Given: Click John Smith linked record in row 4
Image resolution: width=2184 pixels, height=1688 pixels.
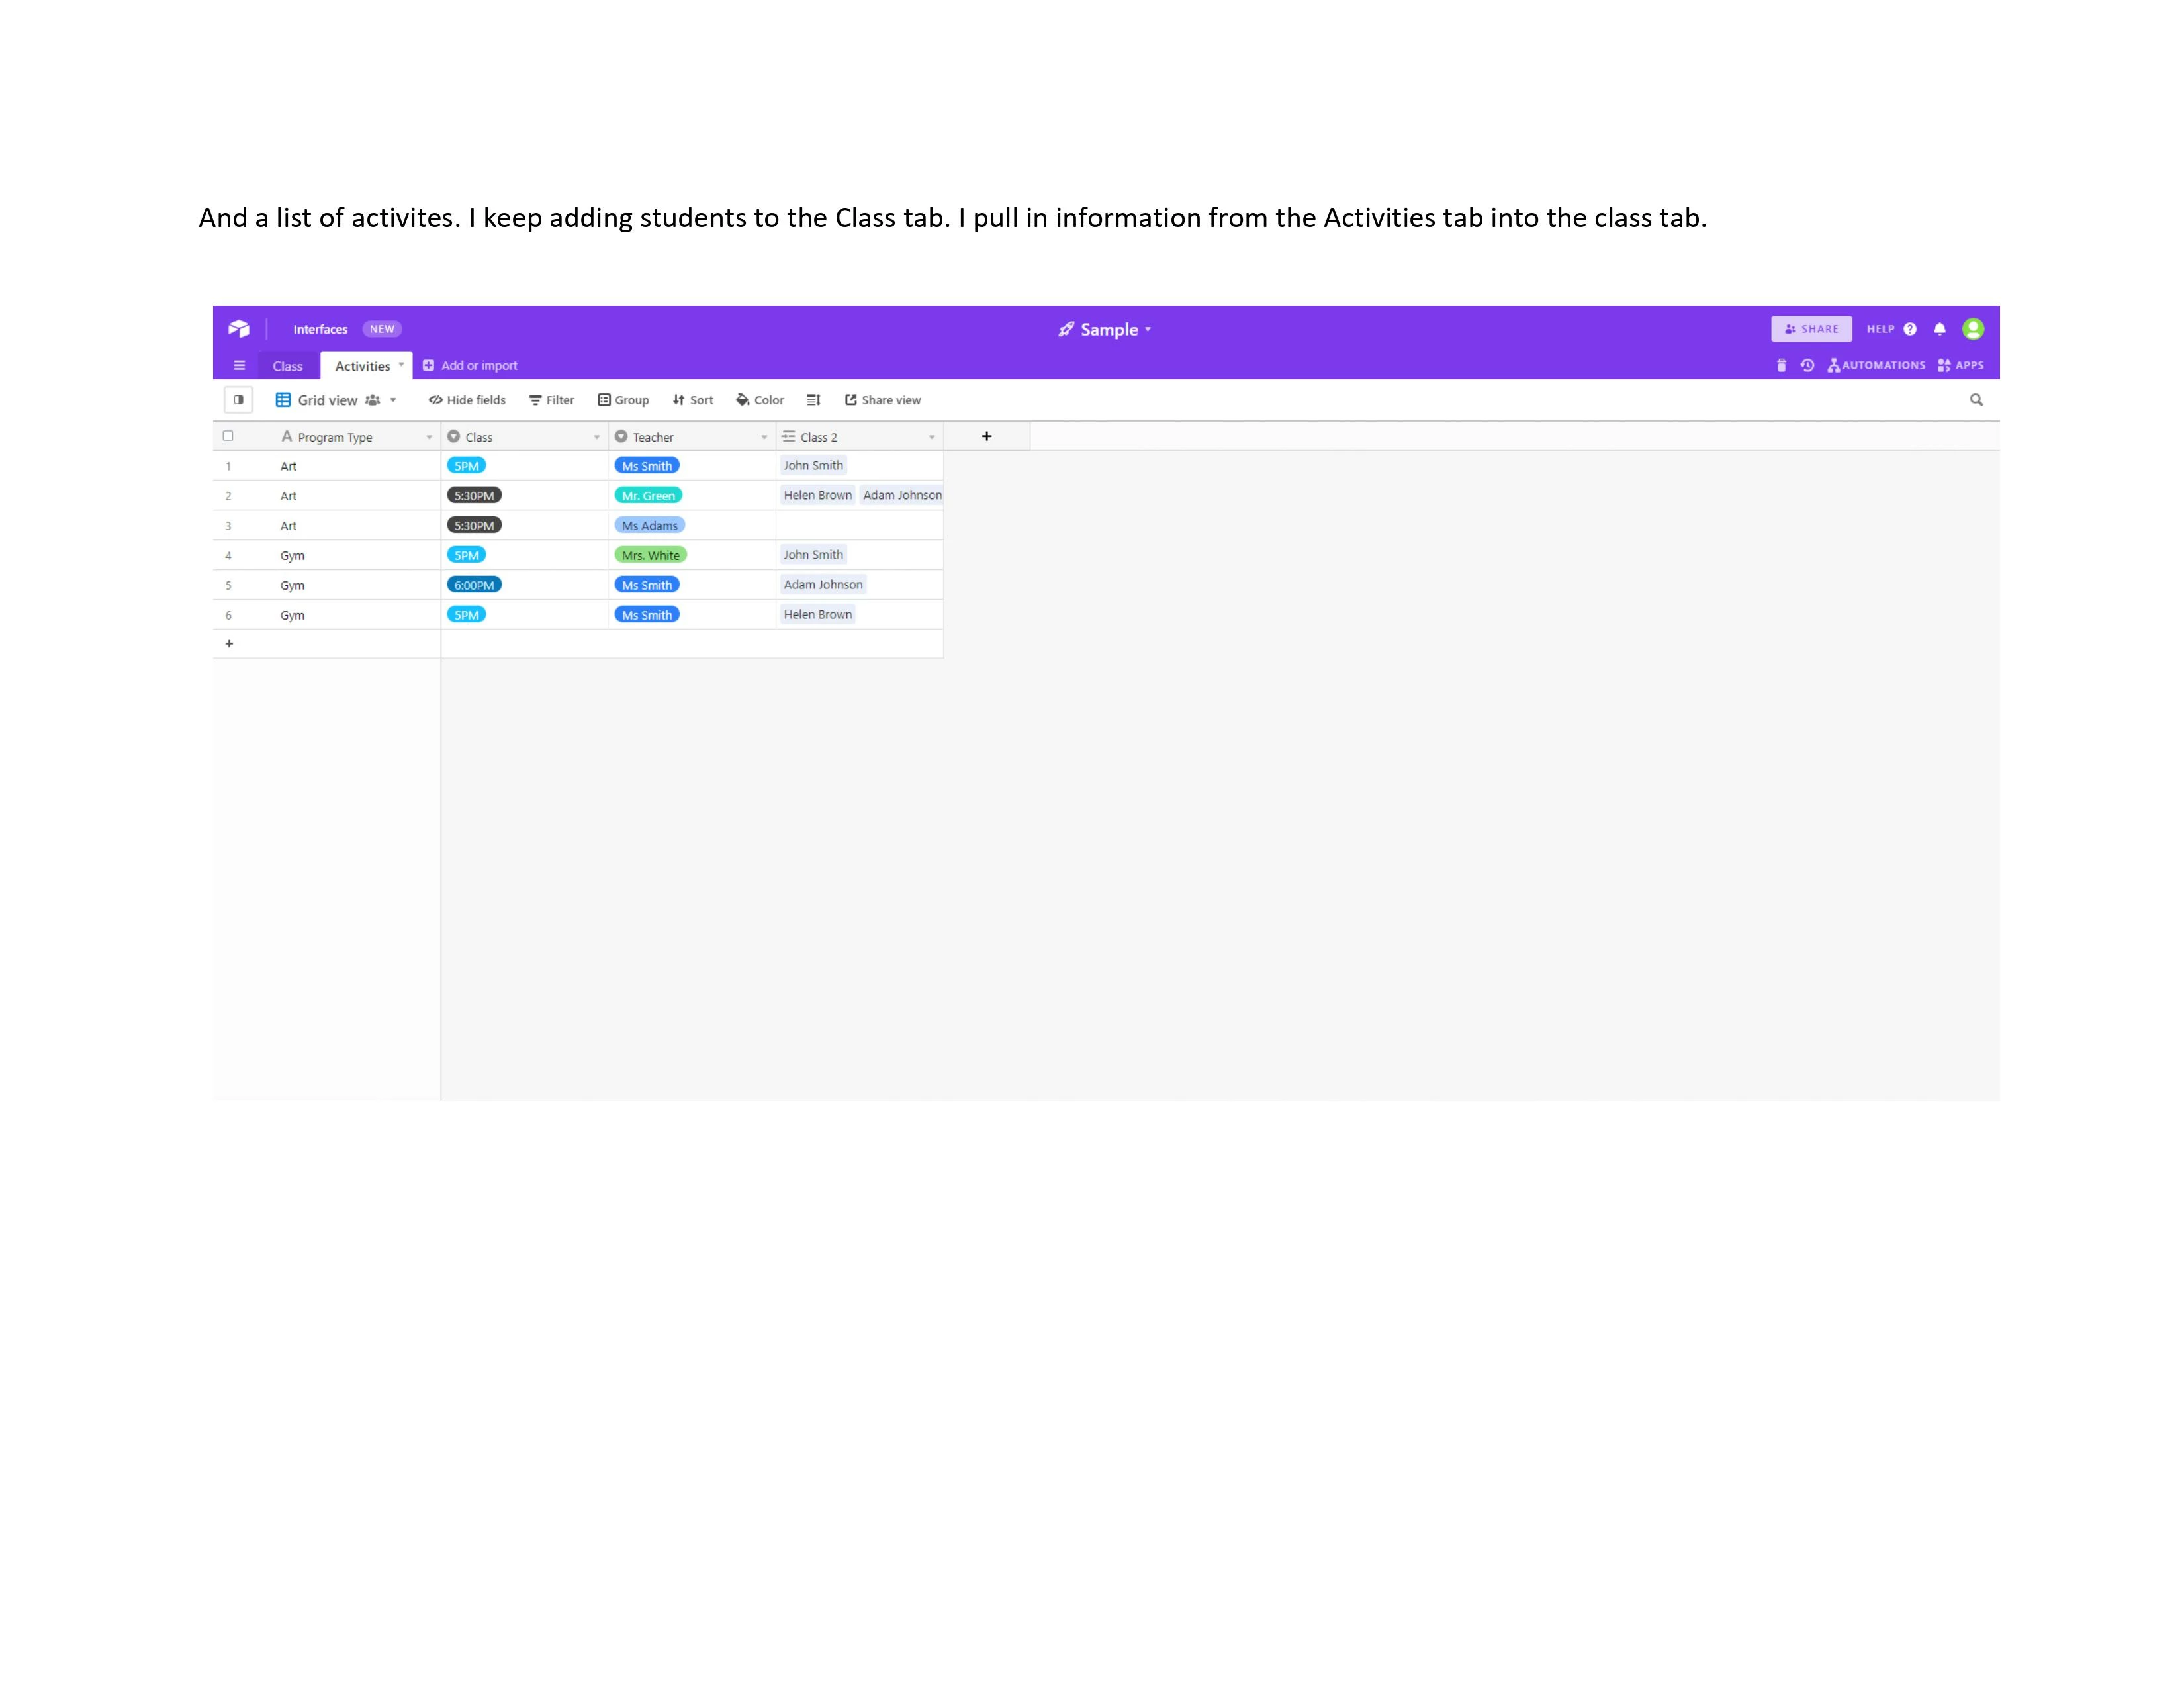Looking at the screenshot, I should pyautogui.click(x=813, y=555).
